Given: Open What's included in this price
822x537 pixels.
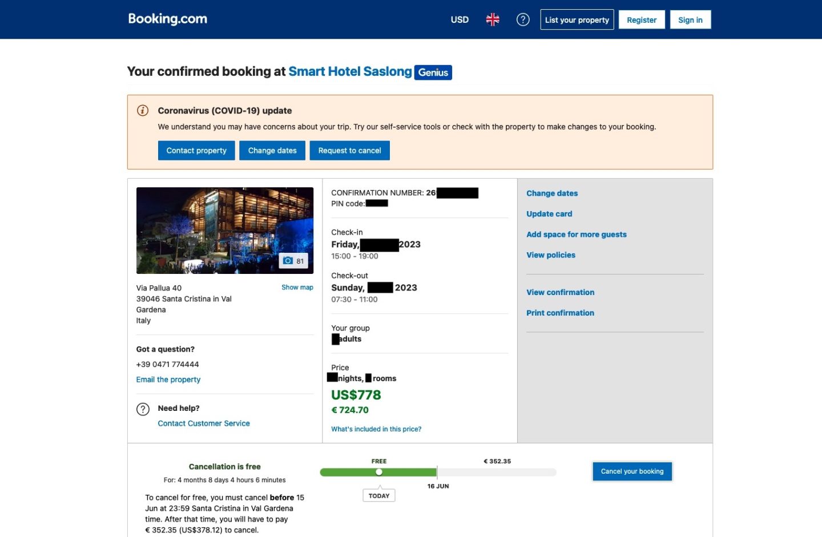Looking at the screenshot, I should pyautogui.click(x=376, y=429).
